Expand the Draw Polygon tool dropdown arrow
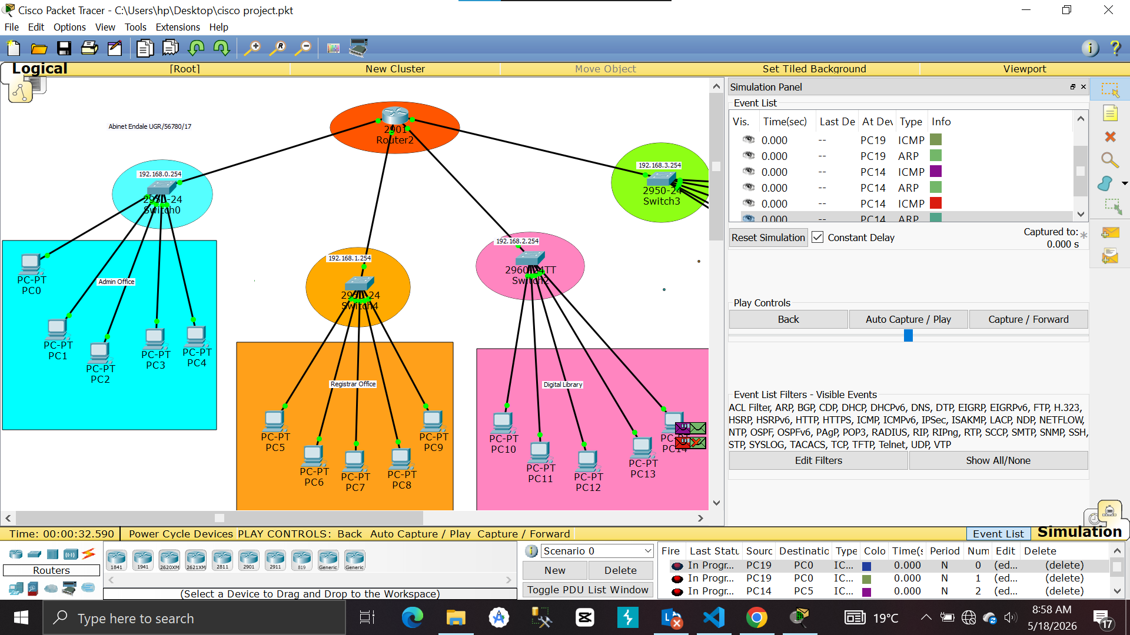Viewport: 1130px width, 635px height. pos(1124,184)
